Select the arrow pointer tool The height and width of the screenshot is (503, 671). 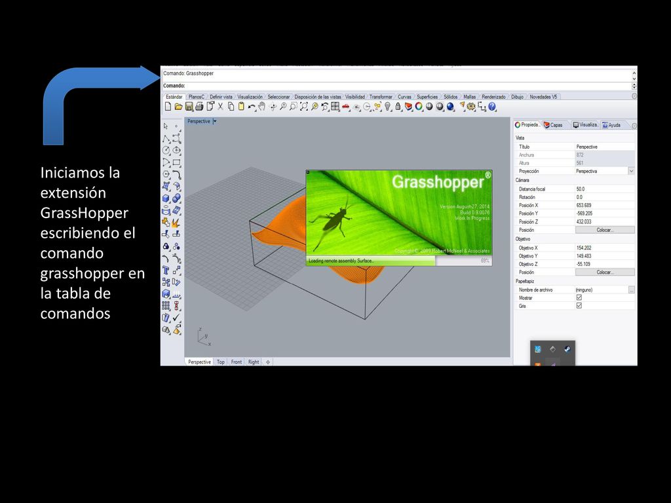tap(166, 126)
